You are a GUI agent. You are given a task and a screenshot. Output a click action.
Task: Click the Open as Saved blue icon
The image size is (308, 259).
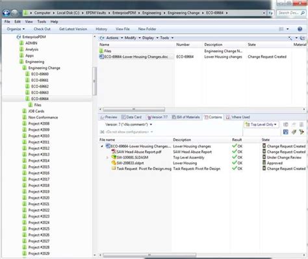[x=286, y=132]
